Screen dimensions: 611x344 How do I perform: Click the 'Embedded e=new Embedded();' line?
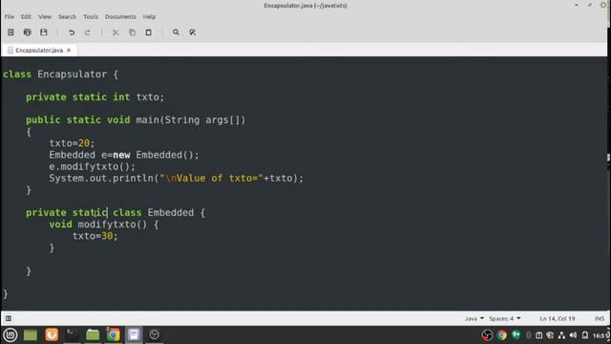124,155
